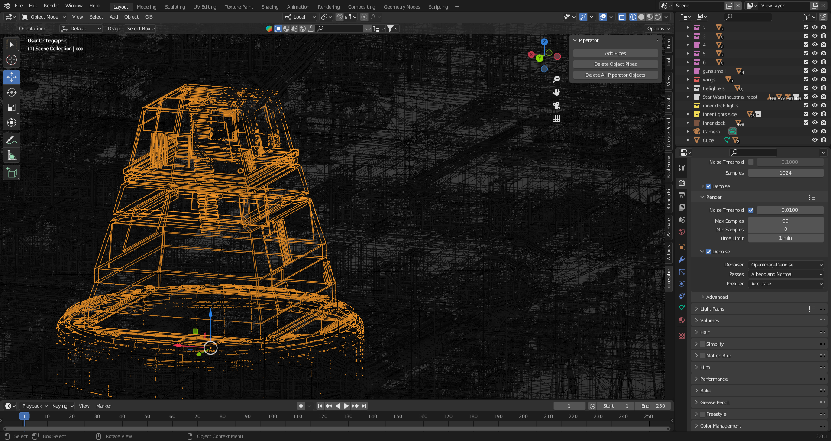Open the Render properties tab icon
The width and height of the screenshot is (831, 441).
coord(682,183)
